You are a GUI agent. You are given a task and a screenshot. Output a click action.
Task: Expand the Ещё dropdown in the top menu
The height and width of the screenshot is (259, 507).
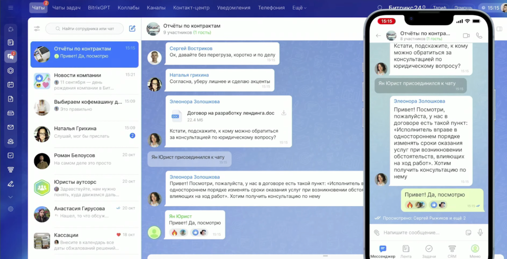[300, 8]
